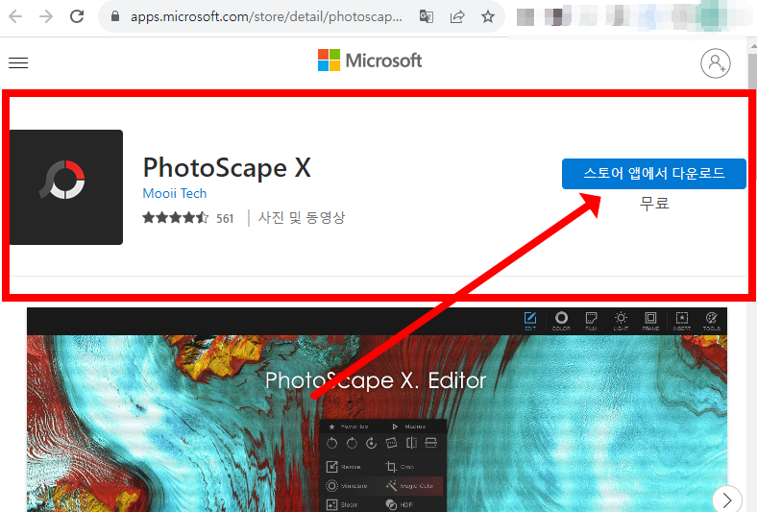Select the Color tab icon in screenshot
This screenshot has height=512, width=757.
click(x=561, y=321)
